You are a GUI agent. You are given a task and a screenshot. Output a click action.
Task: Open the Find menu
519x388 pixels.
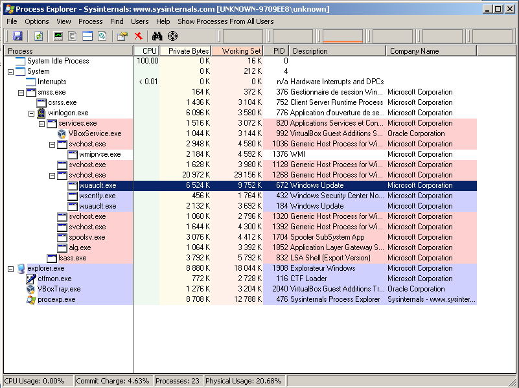point(117,21)
